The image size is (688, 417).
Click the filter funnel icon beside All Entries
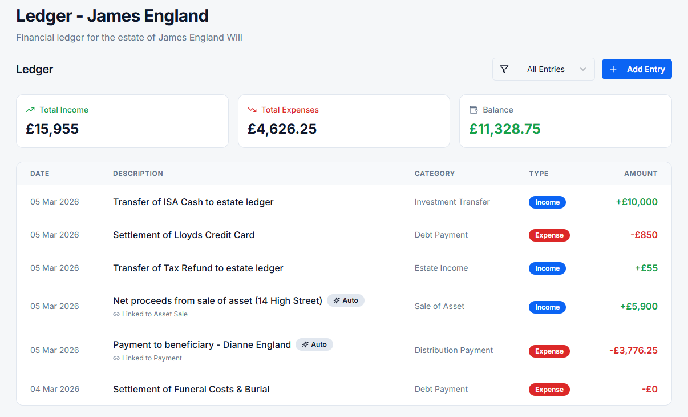point(504,69)
